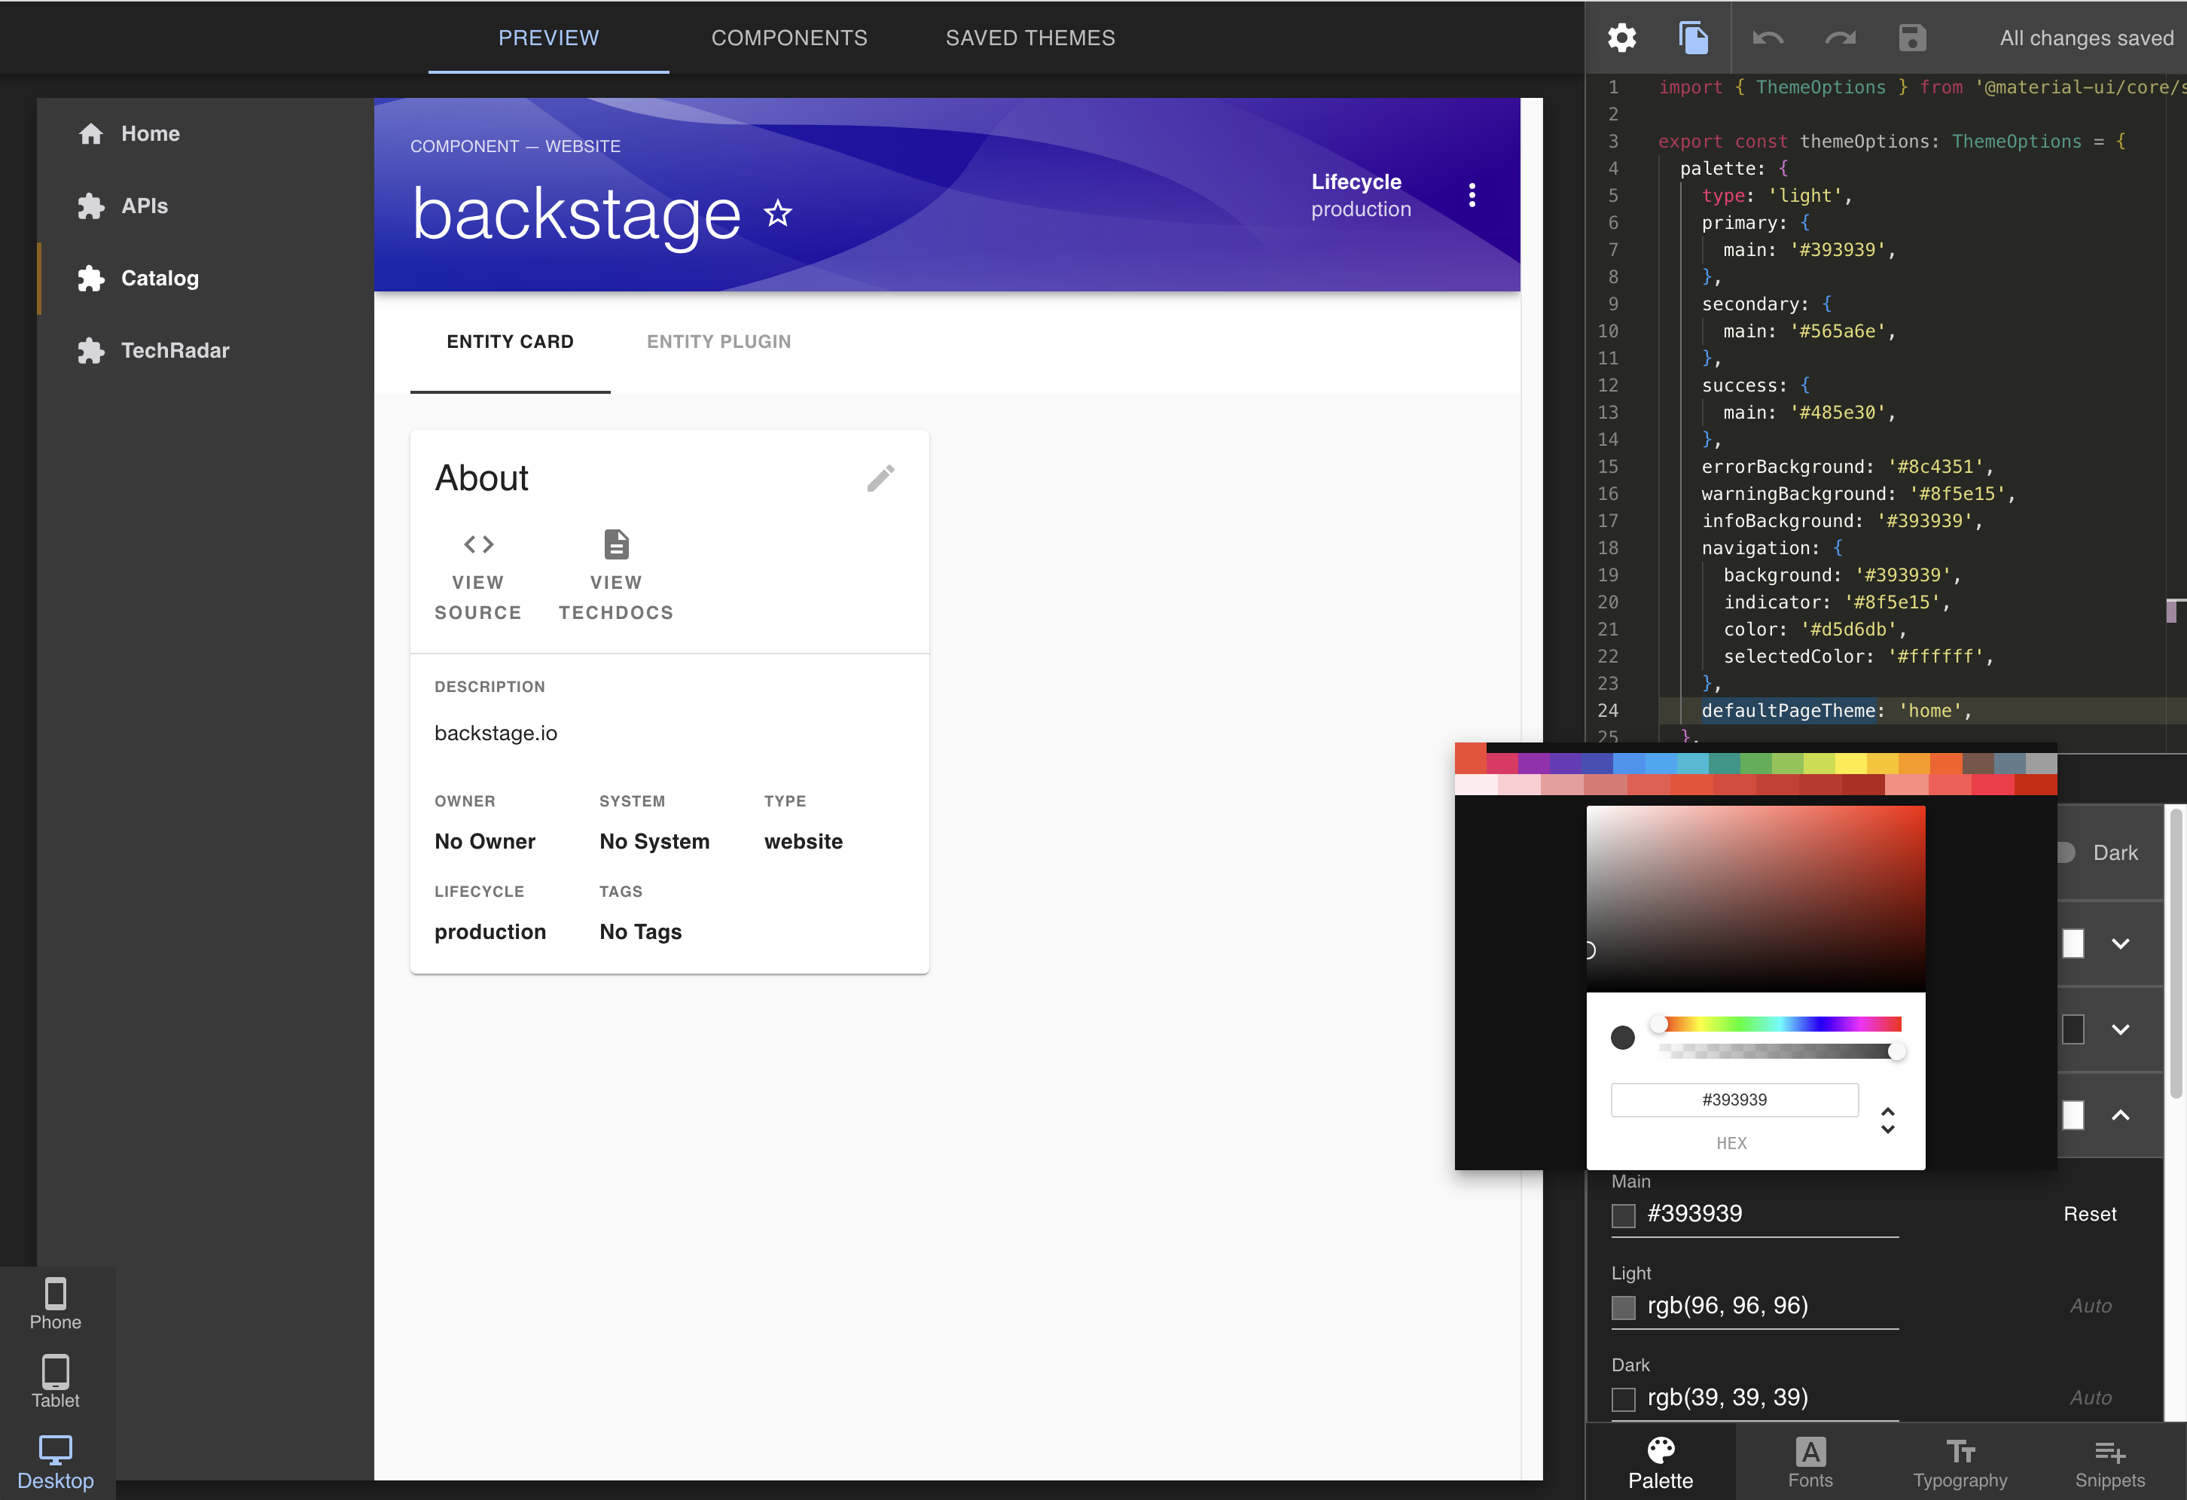The height and width of the screenshot is (1500, 2187).
Task: Click in the saturation gradient area
Action: pyautogui.click(x=1755, y=898)
